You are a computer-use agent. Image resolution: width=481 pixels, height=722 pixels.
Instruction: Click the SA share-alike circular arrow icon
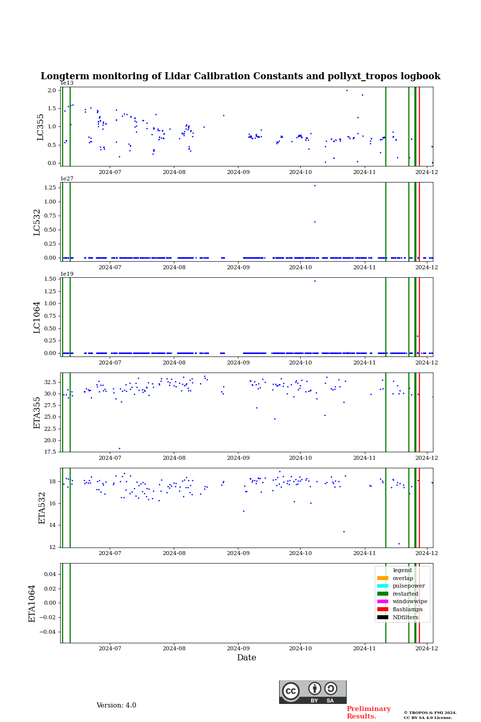[331, 689]
